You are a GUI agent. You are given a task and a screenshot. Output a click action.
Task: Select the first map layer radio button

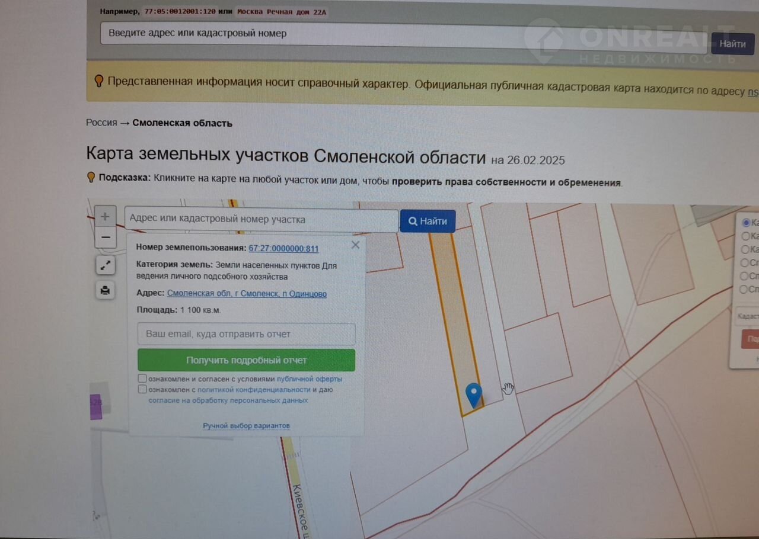(x=746, y=223)
